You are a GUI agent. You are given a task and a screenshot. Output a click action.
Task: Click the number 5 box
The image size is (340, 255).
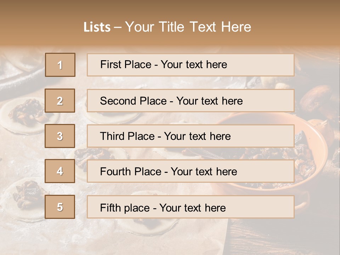point(60,207)
